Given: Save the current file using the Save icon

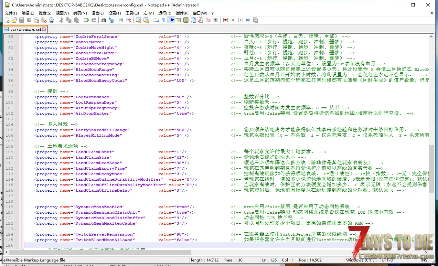Looking at the screenshot, I should pyautogui.click(x=22, y=20).
